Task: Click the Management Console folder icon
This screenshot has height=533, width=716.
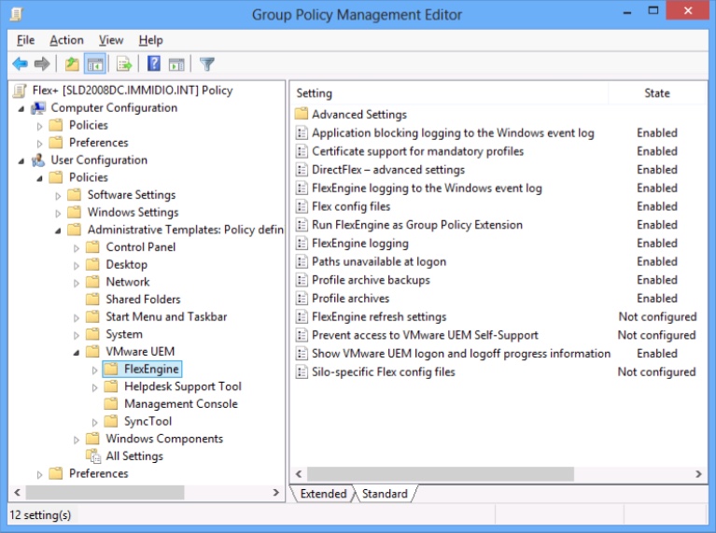Action: coord(111,404)
